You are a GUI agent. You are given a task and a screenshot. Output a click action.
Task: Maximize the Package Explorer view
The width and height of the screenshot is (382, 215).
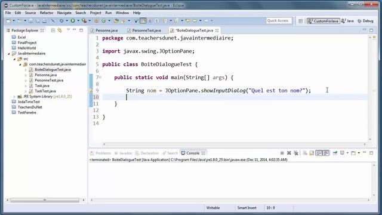(x=81, y=30)
